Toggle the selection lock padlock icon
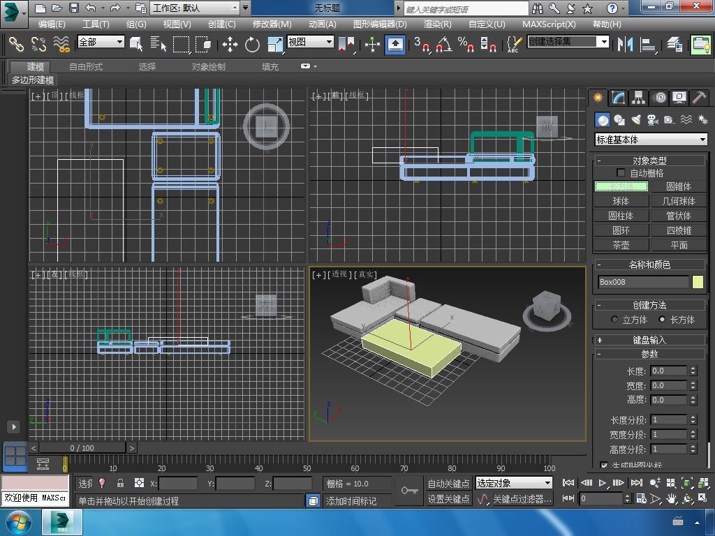 [120, 483]
